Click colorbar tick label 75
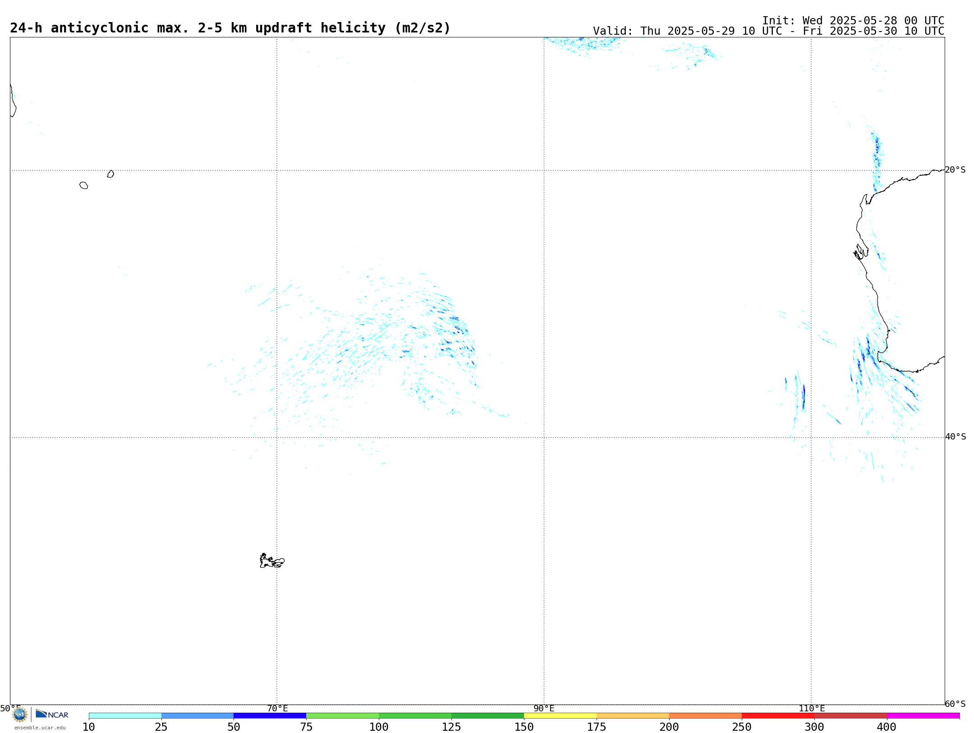The height and width of the screenshot is (733, 974). [x=306, y=727]
